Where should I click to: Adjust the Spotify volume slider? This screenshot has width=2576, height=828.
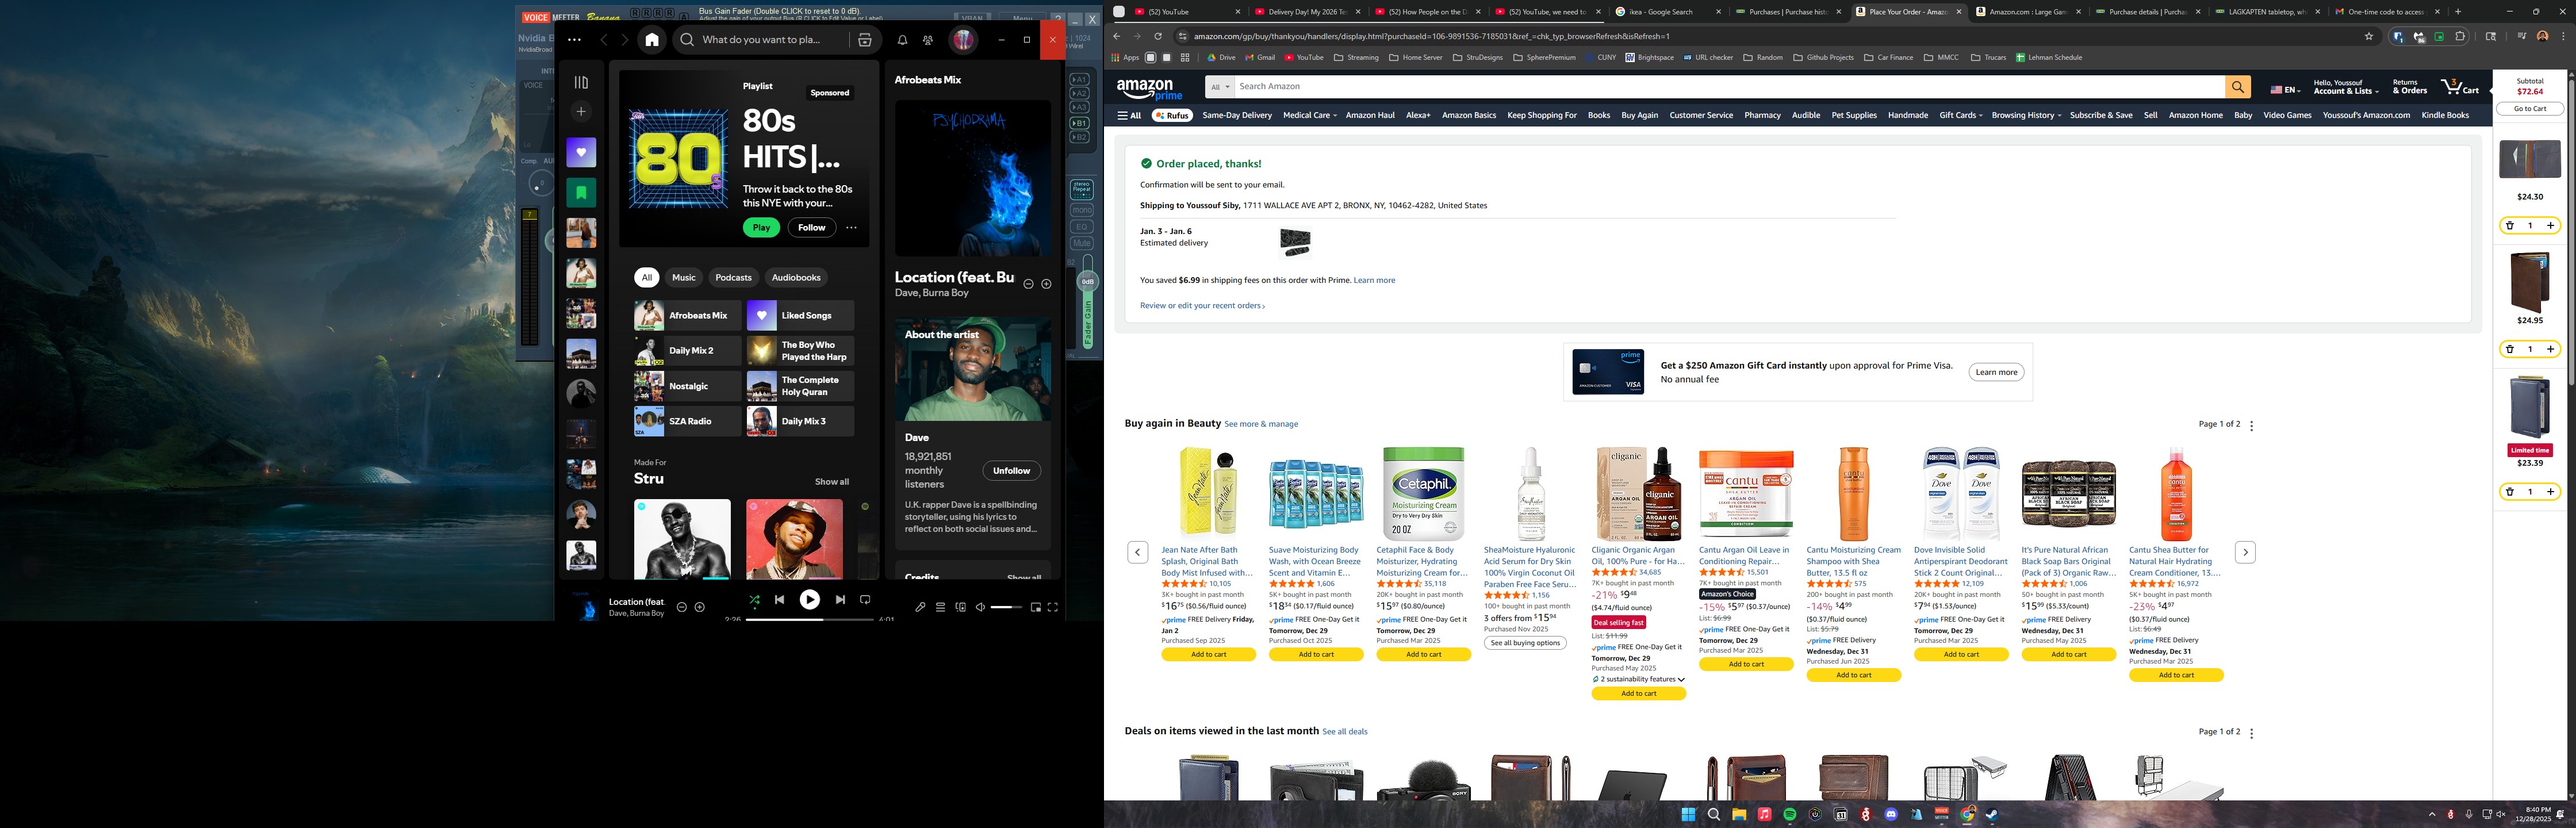(x=1006, y=607)
